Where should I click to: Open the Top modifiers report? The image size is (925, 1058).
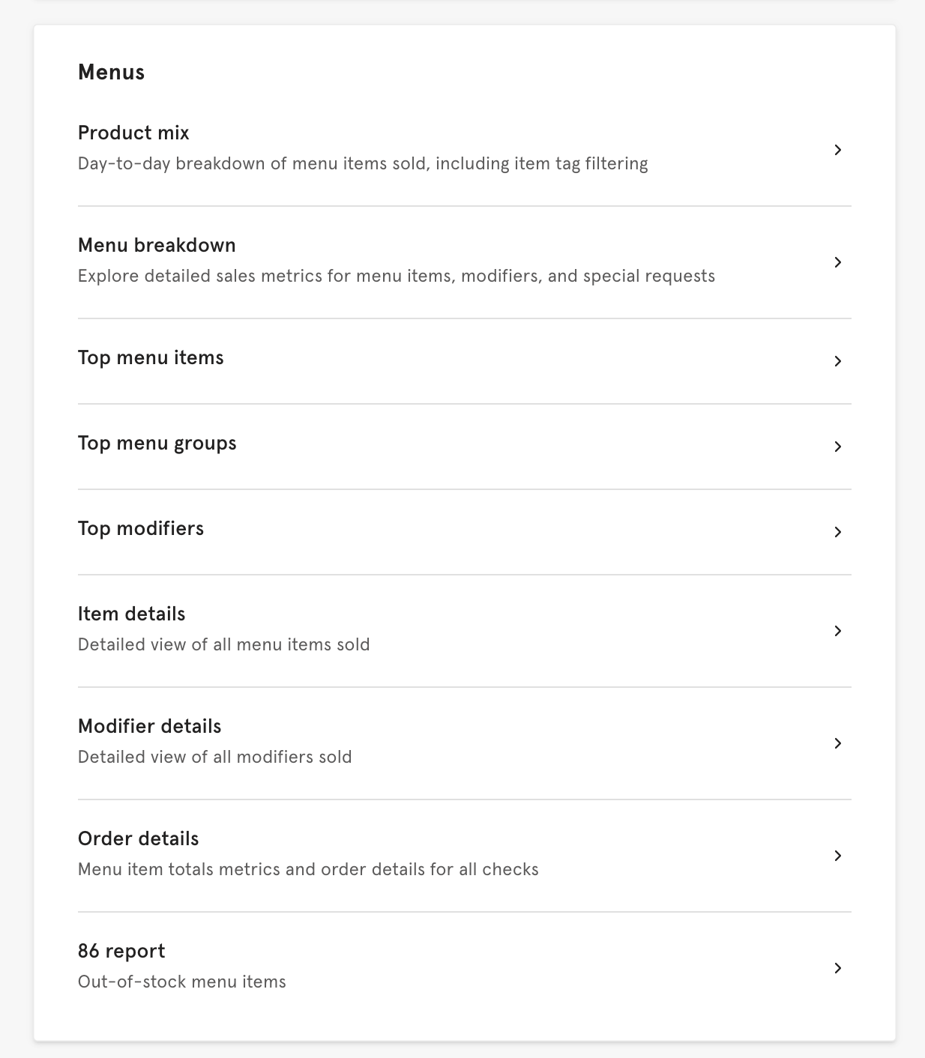pos(141,529)
